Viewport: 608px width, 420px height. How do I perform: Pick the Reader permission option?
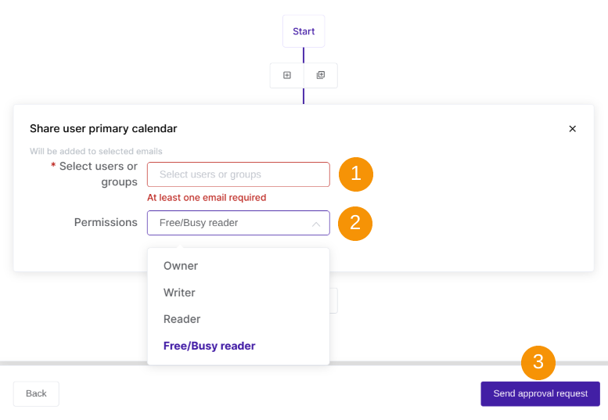pos(182,319)
